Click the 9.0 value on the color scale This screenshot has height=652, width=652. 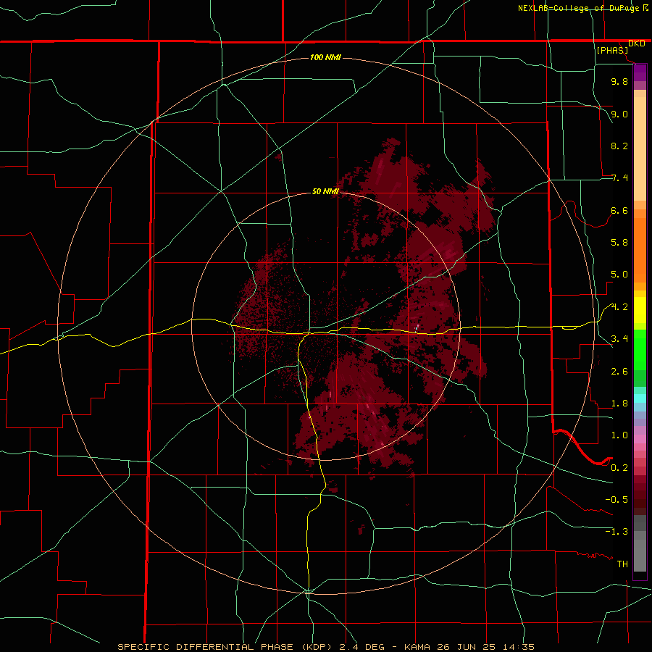pos(619,114)
